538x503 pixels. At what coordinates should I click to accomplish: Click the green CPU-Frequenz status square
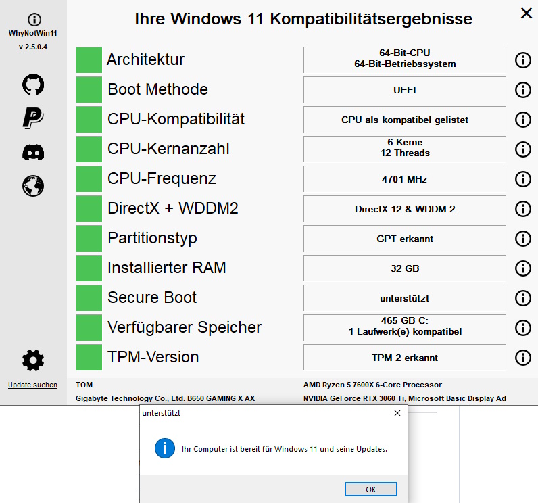[x=89, y=178]
